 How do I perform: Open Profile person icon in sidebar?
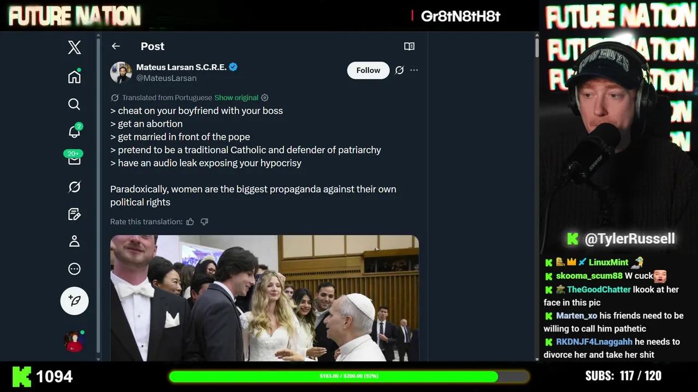(x=74, y=241)
